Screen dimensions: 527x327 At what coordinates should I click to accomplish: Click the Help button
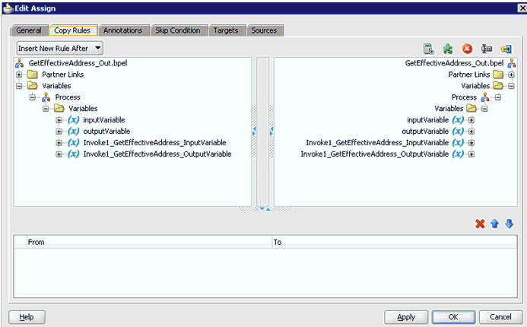[27, 317]
